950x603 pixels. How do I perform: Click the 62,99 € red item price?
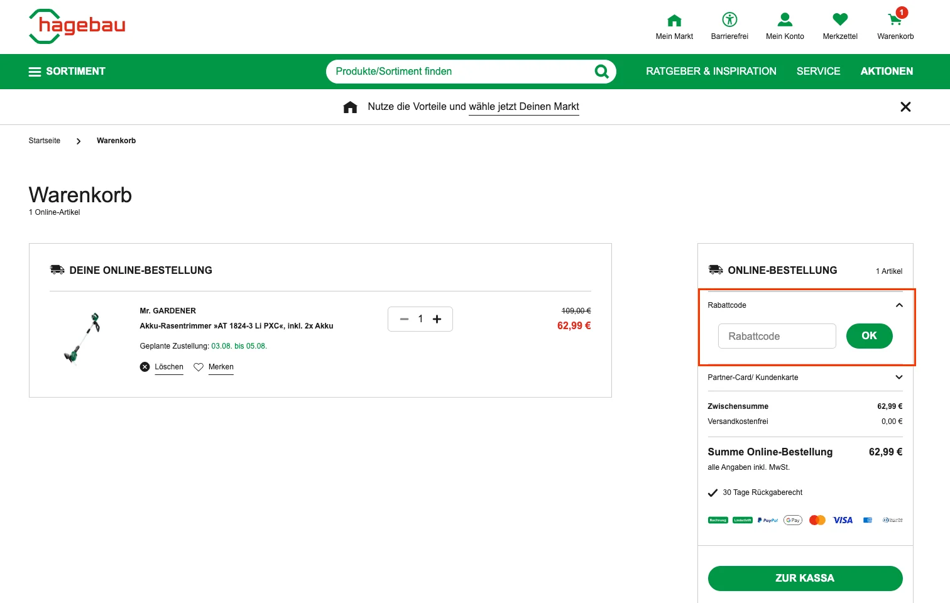coord(574,326)
